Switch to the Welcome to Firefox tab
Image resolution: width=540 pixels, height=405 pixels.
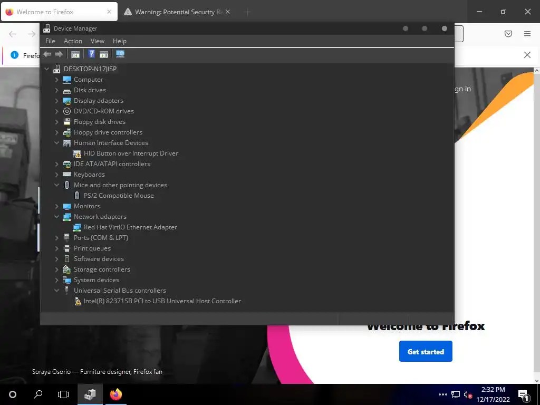pos(59,12)
